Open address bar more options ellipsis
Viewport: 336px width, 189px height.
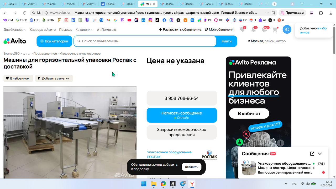[267, 13]
